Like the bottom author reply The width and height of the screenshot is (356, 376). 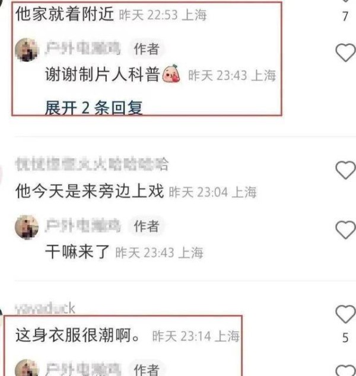click(x=346, y=371)
